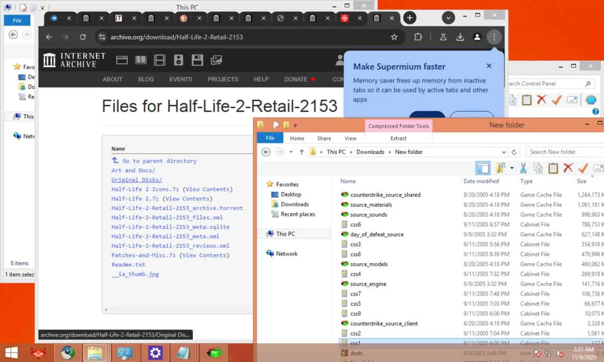Screen dimensions: 604x362
Task: Go back in the browser
Action: tap(49, 37)
